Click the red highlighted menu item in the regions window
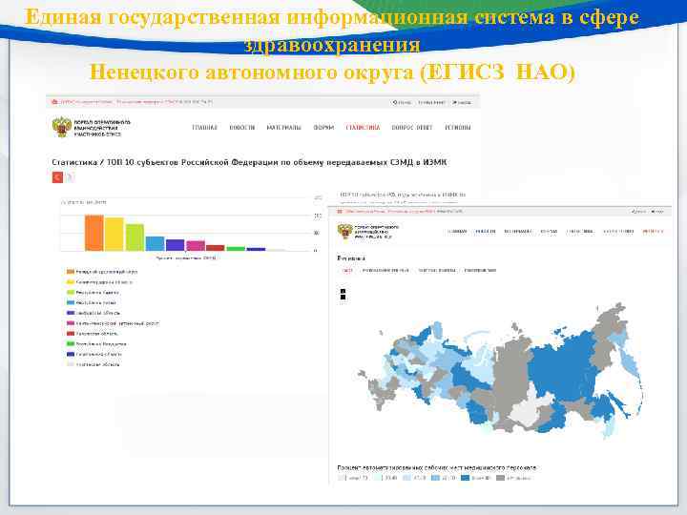The image size is (687, 515). tap(653, 231)
